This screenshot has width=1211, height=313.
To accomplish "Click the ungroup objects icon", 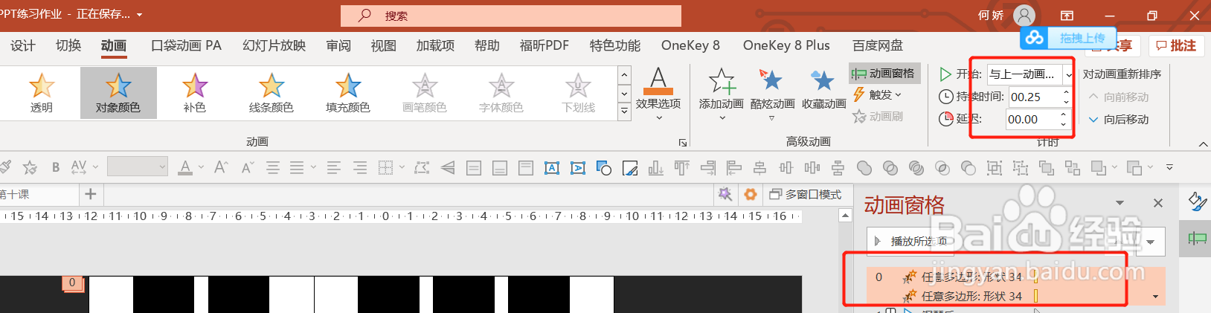I will click(1021, 168).
